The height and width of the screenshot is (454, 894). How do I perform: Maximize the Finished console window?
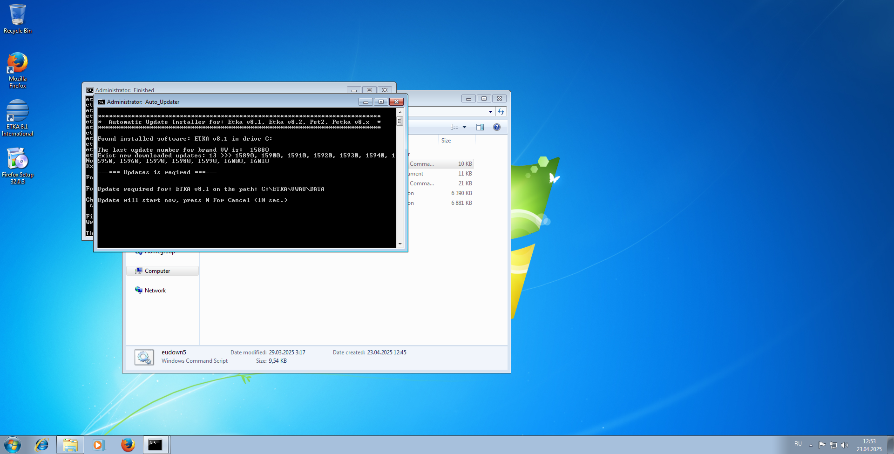coord(369,90)
